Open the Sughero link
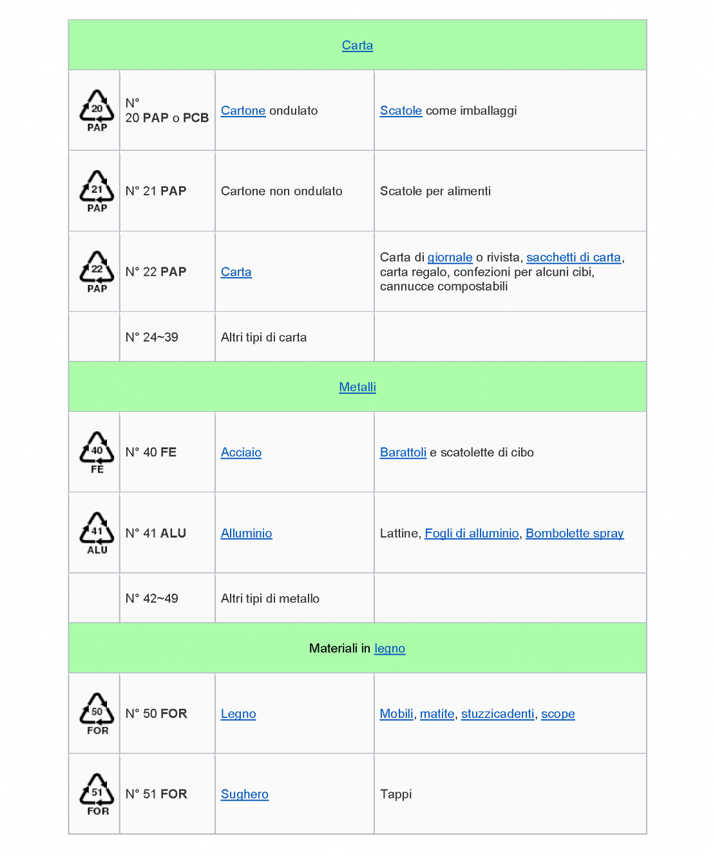This screenshot has height=854, width=715. [244, 794]
